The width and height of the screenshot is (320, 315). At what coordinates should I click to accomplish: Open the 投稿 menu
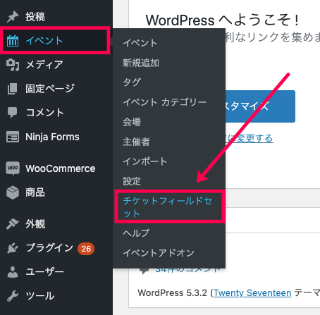35,17
